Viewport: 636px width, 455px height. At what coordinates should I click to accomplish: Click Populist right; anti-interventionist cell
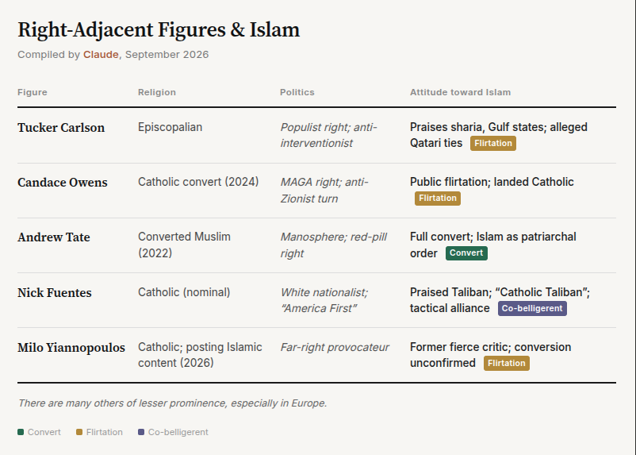(x=328, y=135)
